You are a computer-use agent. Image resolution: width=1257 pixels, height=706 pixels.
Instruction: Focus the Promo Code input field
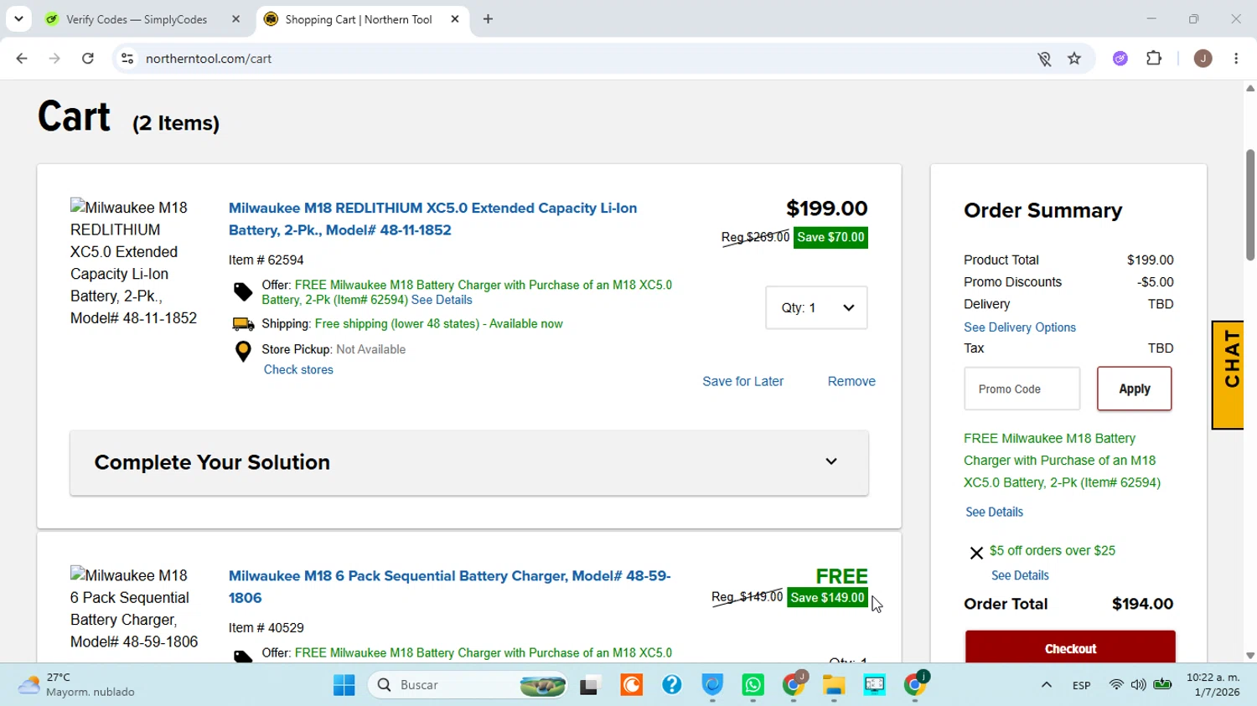coord(1022,389)
